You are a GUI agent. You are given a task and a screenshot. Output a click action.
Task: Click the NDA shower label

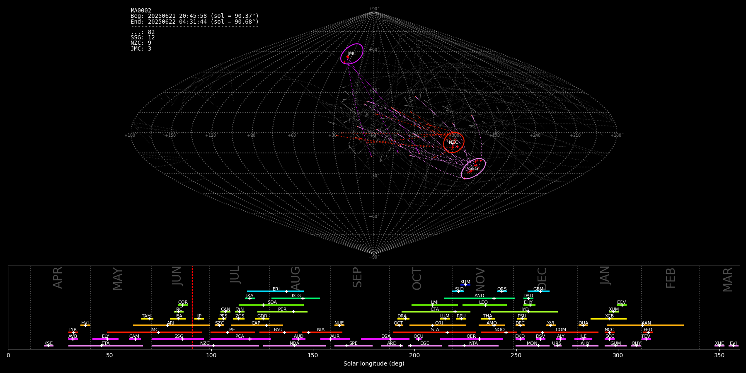tap(295, 344)
